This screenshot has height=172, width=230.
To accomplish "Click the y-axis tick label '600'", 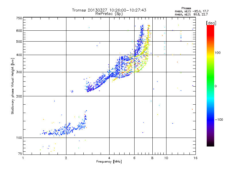I will coord(19,31).
